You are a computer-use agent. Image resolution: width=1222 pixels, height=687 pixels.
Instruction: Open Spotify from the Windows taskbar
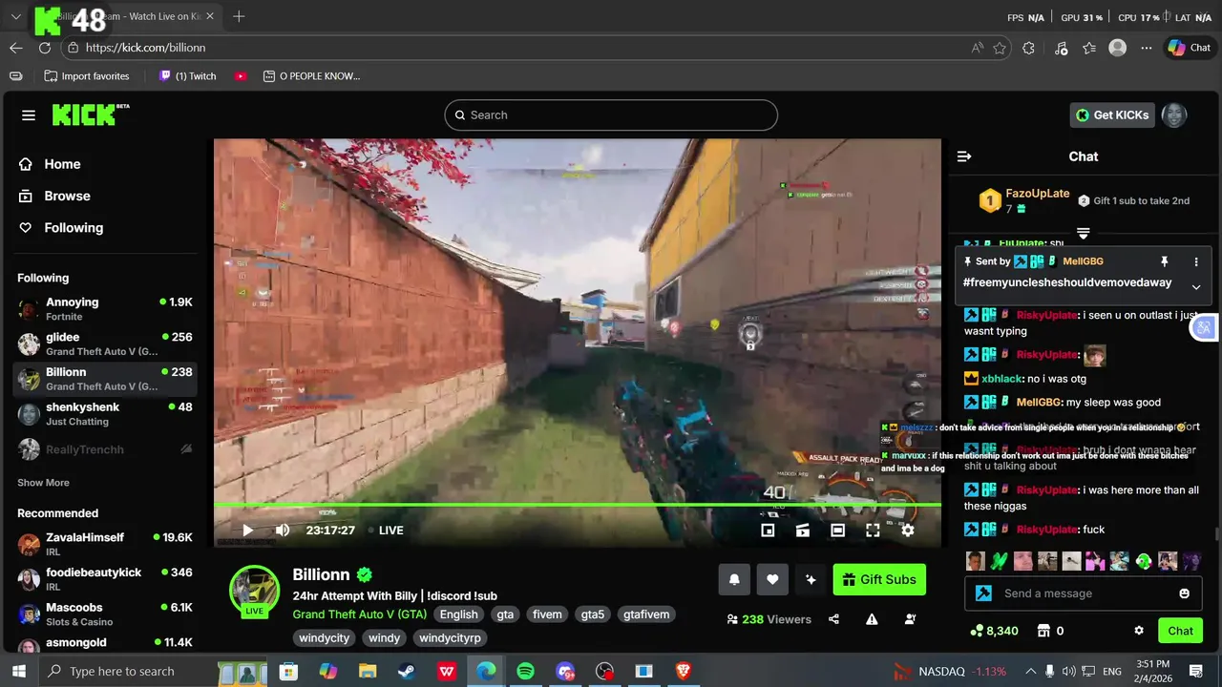coord(525,672)
